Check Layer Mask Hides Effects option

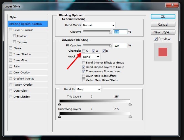83,76
